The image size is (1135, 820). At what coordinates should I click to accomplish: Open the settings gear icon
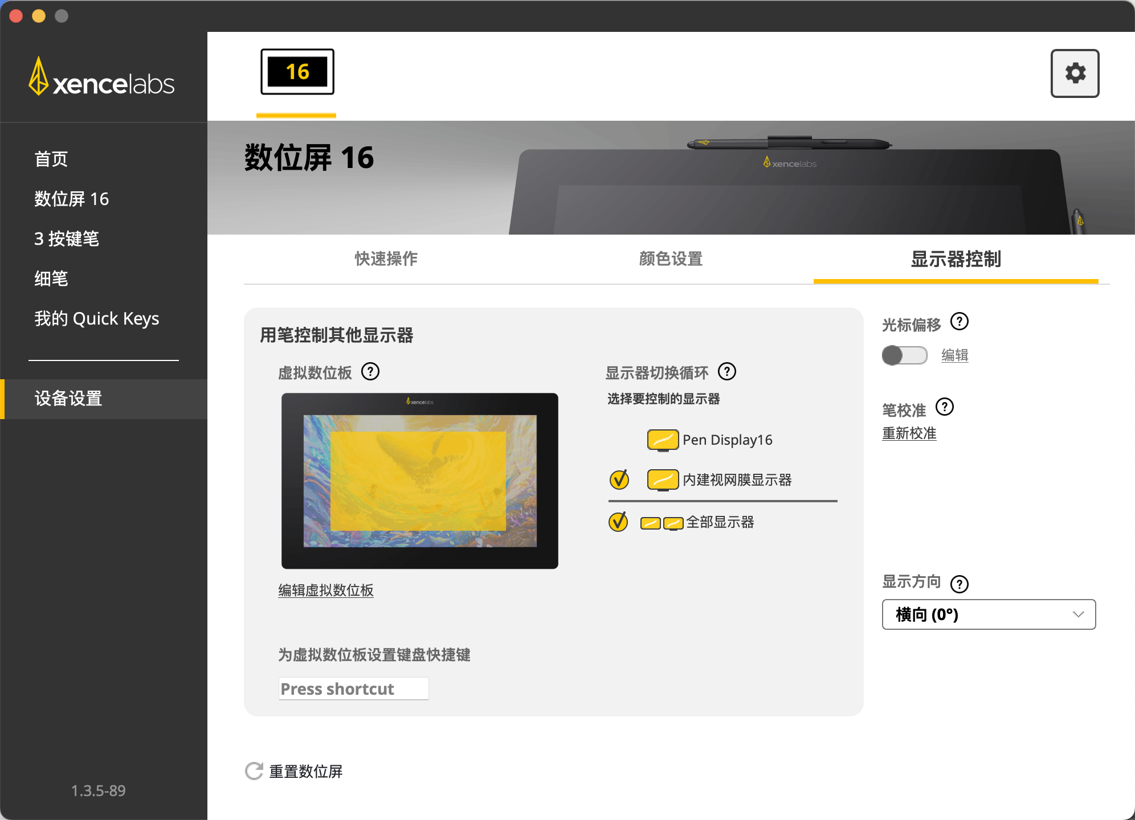pyautogui.click(x=1074, y=73)
